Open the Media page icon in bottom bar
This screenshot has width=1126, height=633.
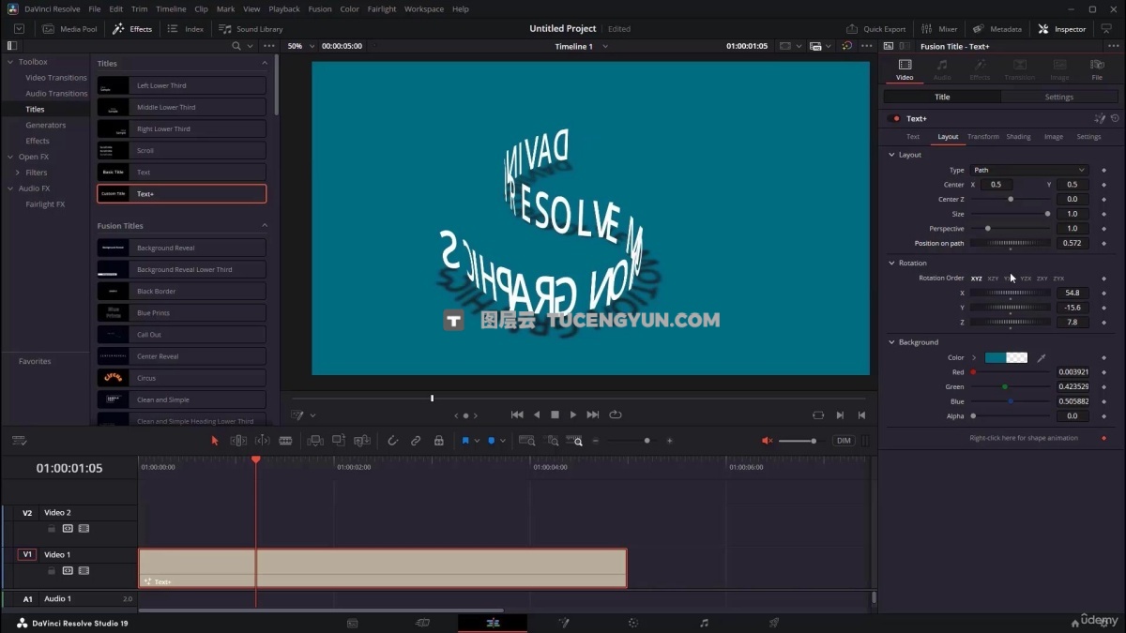click(x=352, y=623)
